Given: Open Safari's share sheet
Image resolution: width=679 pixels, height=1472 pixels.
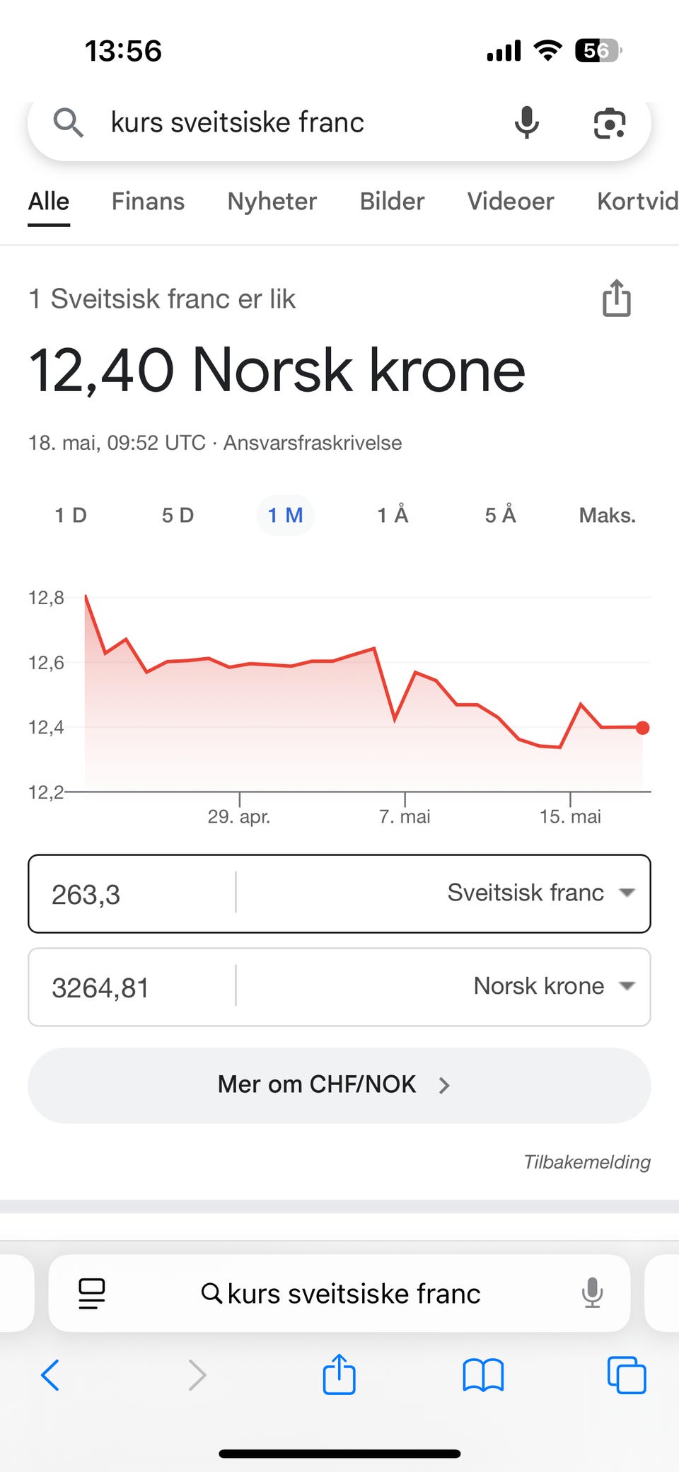Looking at the screenshot, I should 339,1375.
